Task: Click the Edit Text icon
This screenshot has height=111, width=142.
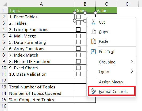Action: 93,51
